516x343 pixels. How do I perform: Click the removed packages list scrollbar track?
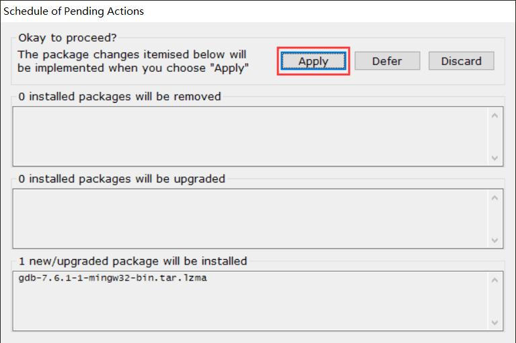tap(495, 136)
